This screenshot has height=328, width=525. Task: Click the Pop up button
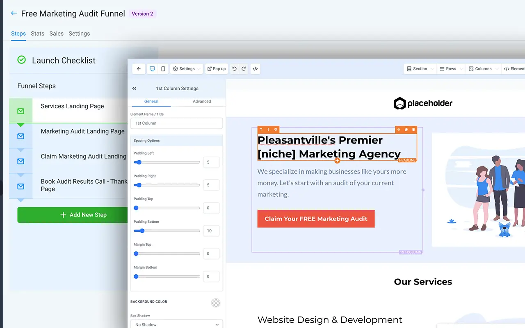[216, 69]
